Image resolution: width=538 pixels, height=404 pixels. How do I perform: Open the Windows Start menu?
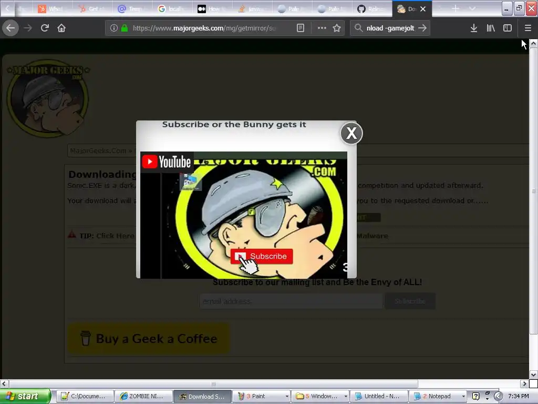(x=25, y=396)
